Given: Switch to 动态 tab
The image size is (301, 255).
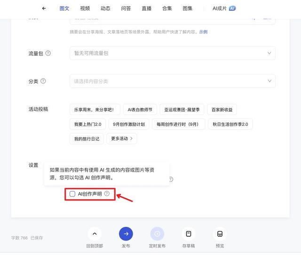Looking at the screenshot, I should click(105, 8).
